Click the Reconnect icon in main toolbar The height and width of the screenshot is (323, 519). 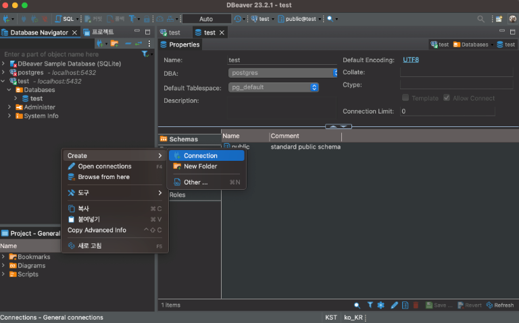(34, 19)
